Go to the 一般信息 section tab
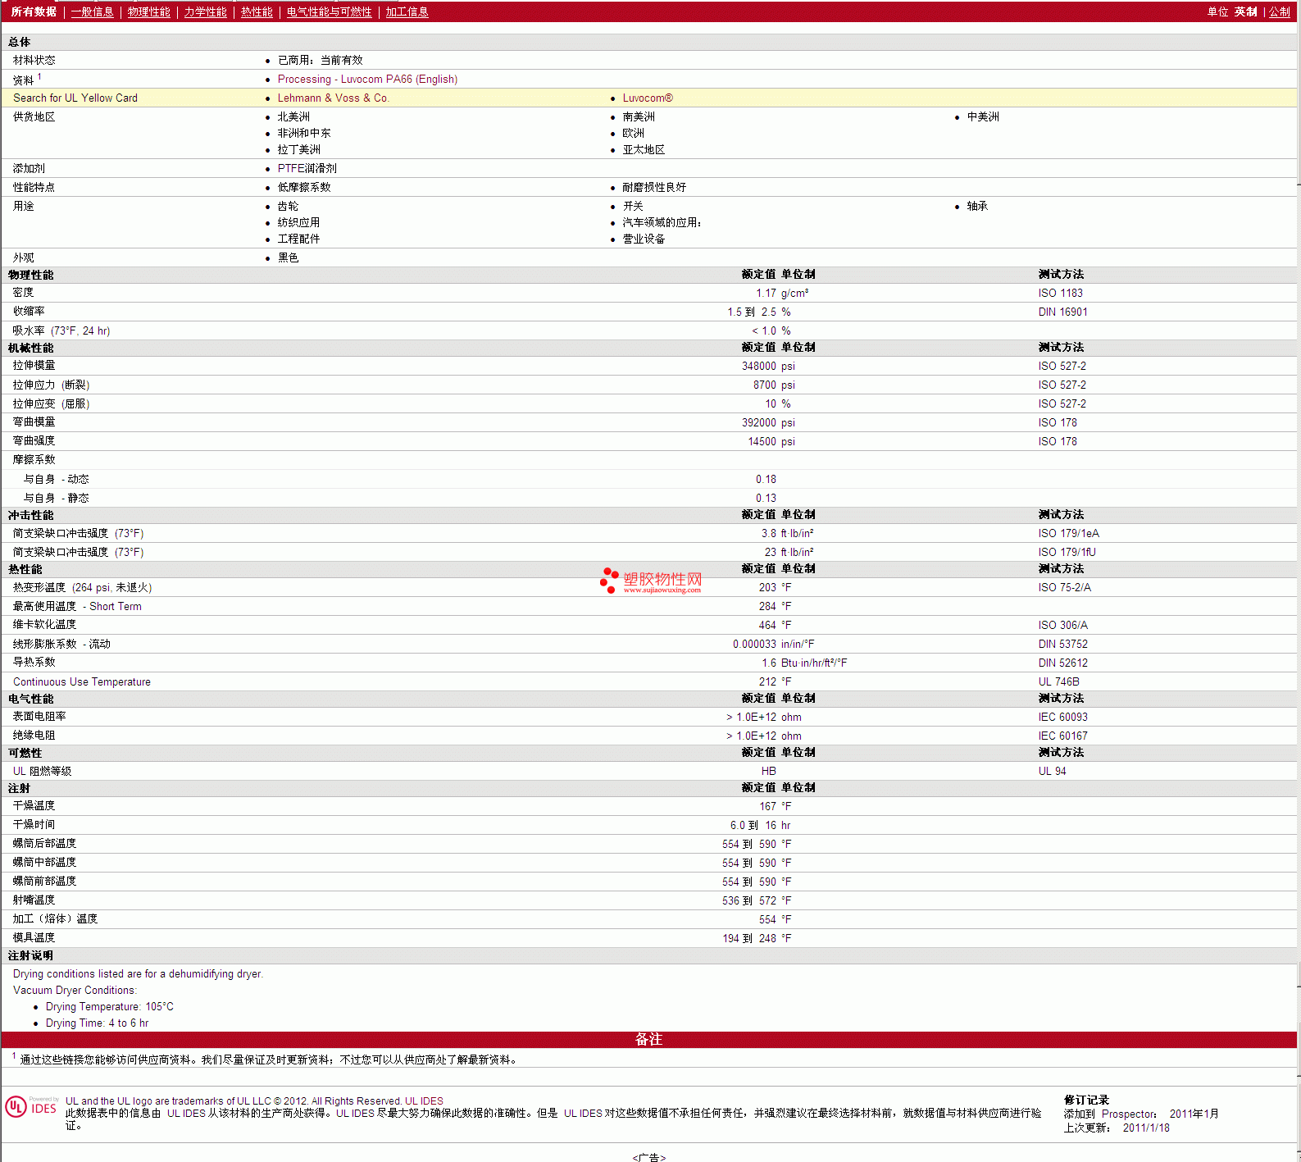Image resolution: width=1301 pixels, height=1162 pixels. coord(92,11)
